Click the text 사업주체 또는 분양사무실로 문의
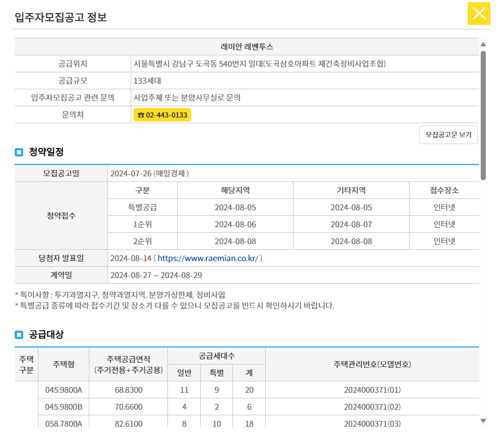The image size is (496, 434). point(187,98)
